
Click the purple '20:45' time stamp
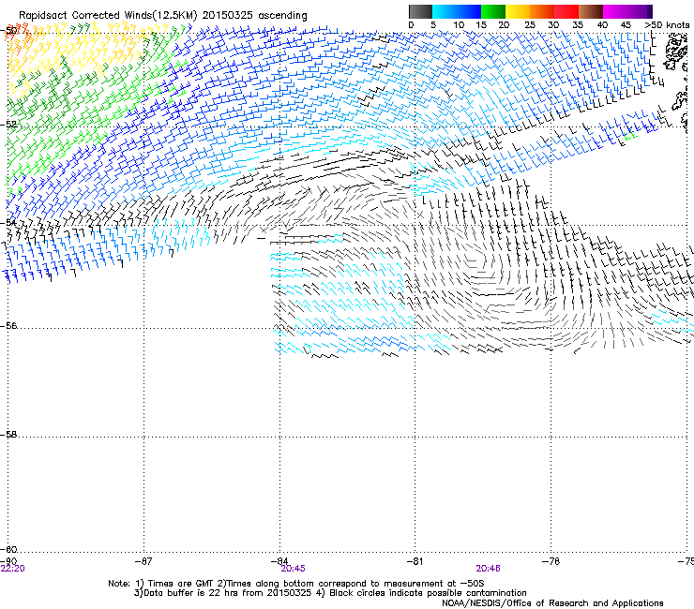[x=293, y=569]
